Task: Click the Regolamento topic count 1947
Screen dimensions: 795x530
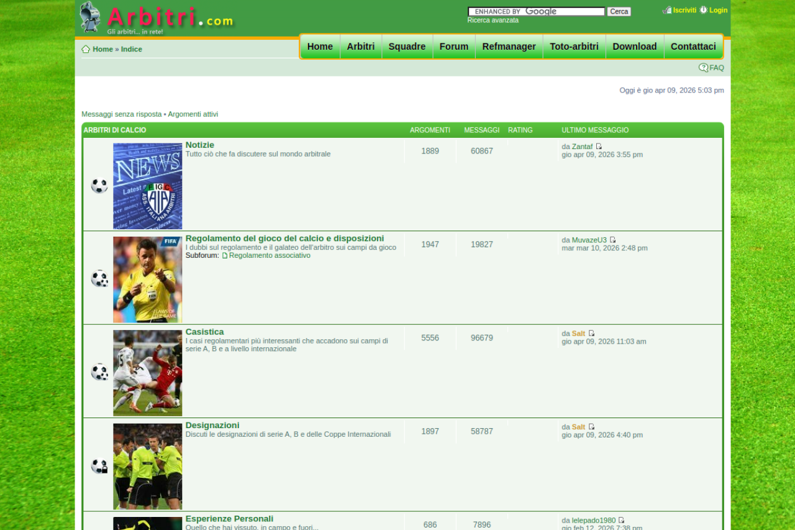Action: pyautogui.click(x=430, y=245)
